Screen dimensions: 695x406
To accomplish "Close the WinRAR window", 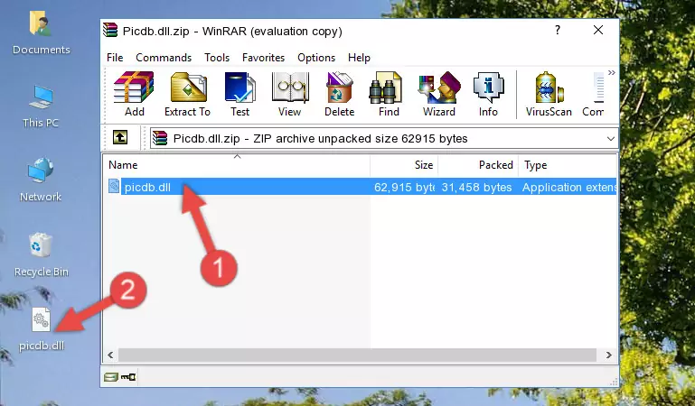I will 598,30.
